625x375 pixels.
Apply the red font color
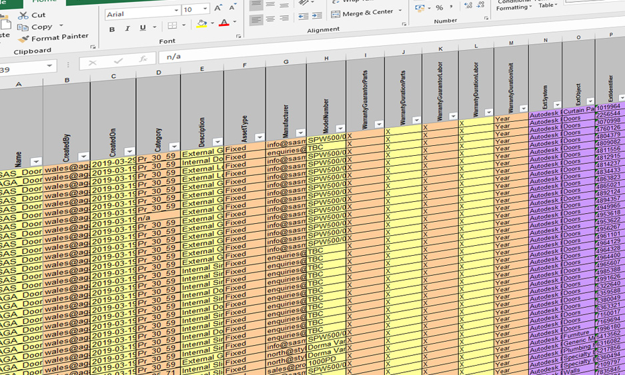coord(224,22)
